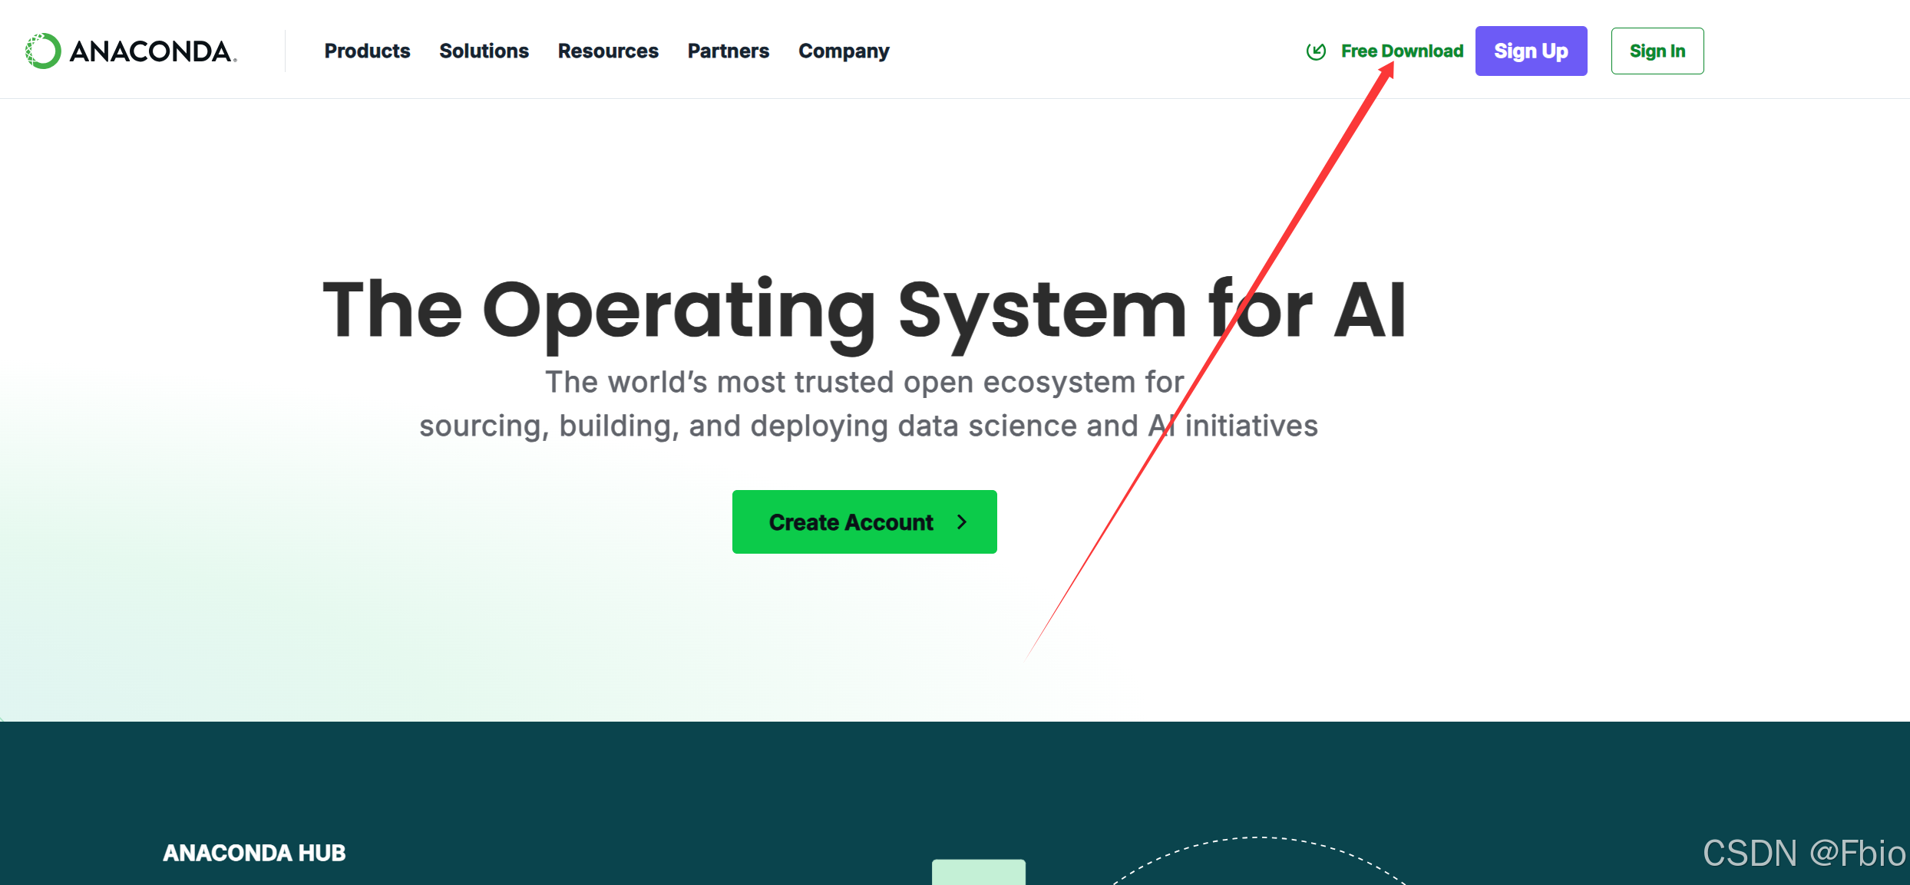This screenshot has height=885, width=1910.
Task: Open the Products menu
Action: tap(367, 51)
